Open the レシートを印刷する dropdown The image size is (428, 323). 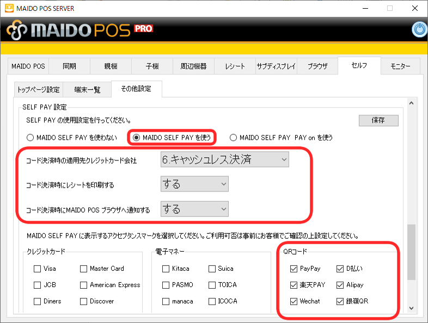tap(194, 184)
